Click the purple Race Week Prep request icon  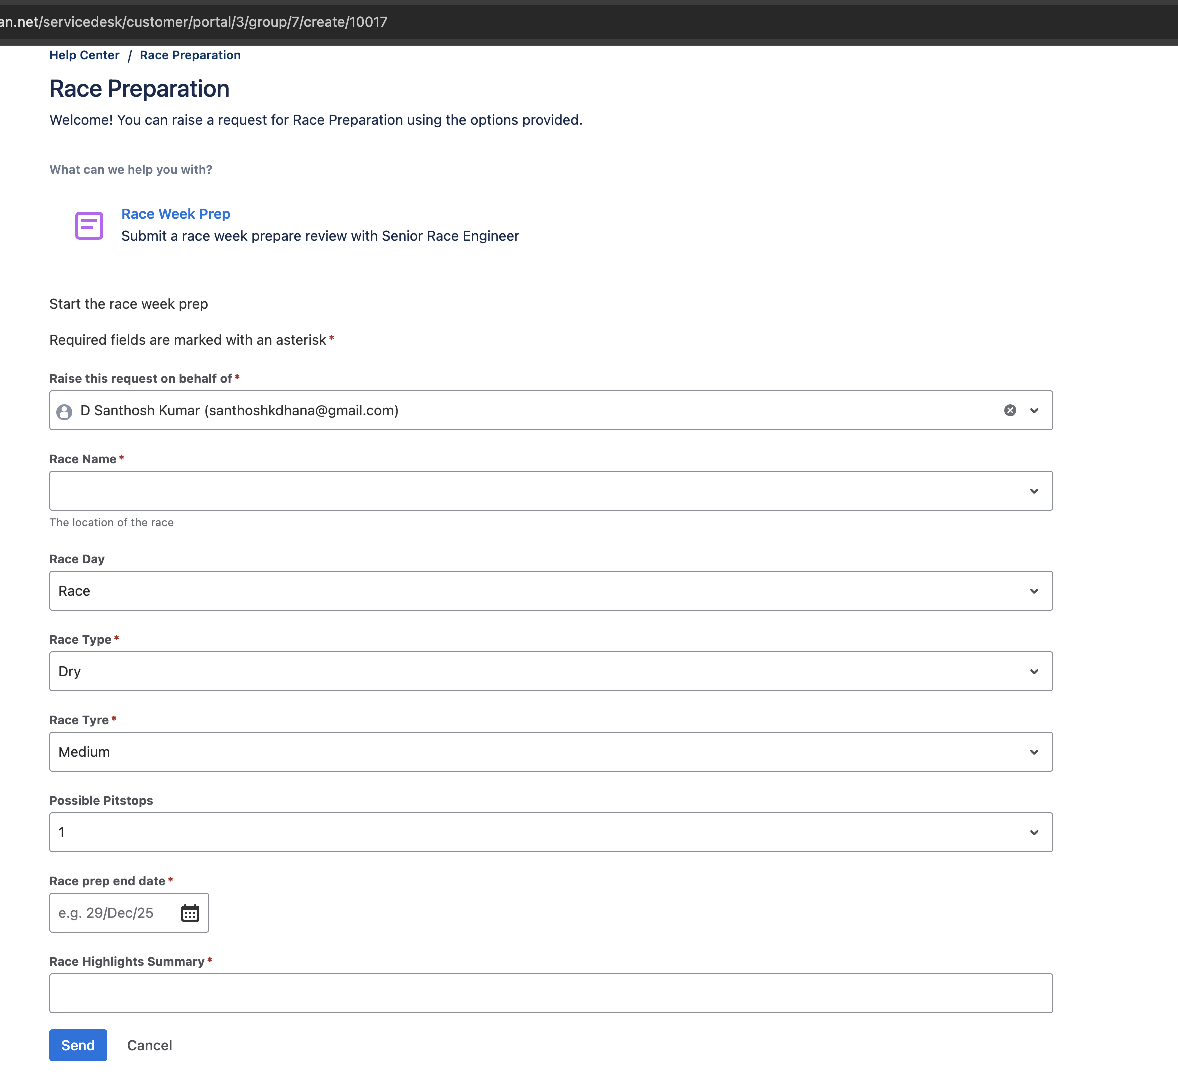89,226
